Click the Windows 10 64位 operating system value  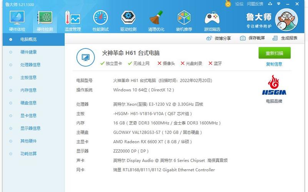coord(143,90)
